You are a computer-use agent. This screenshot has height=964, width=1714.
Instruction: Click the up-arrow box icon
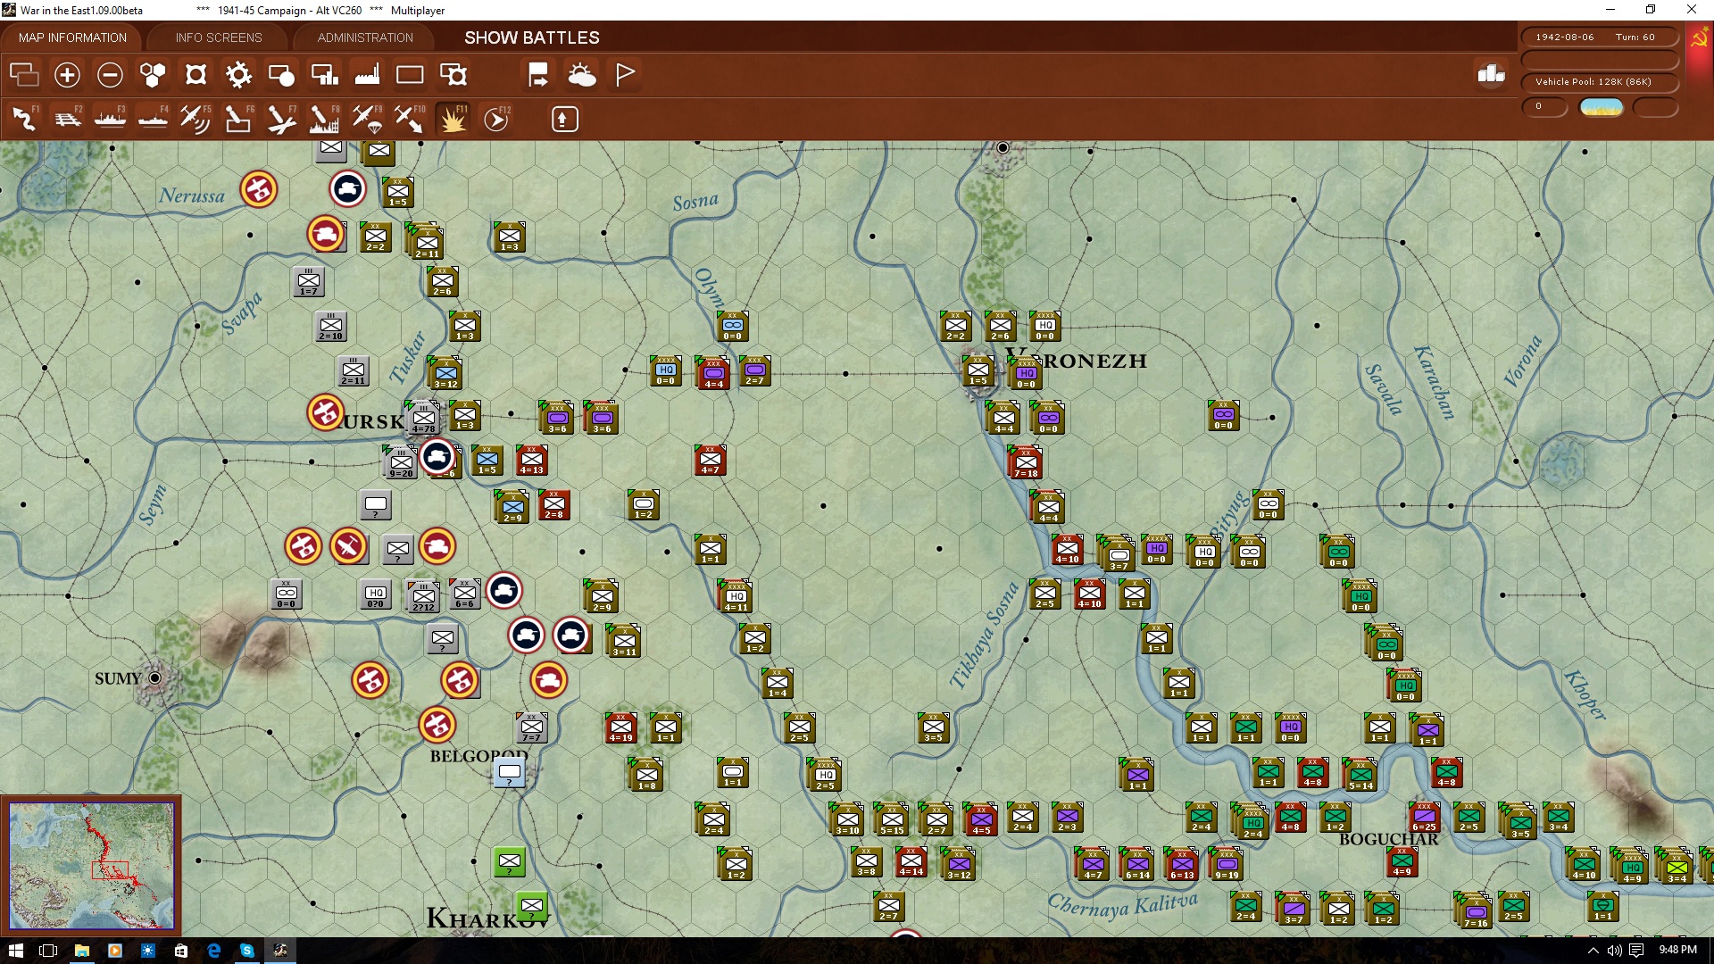[564, 119]
